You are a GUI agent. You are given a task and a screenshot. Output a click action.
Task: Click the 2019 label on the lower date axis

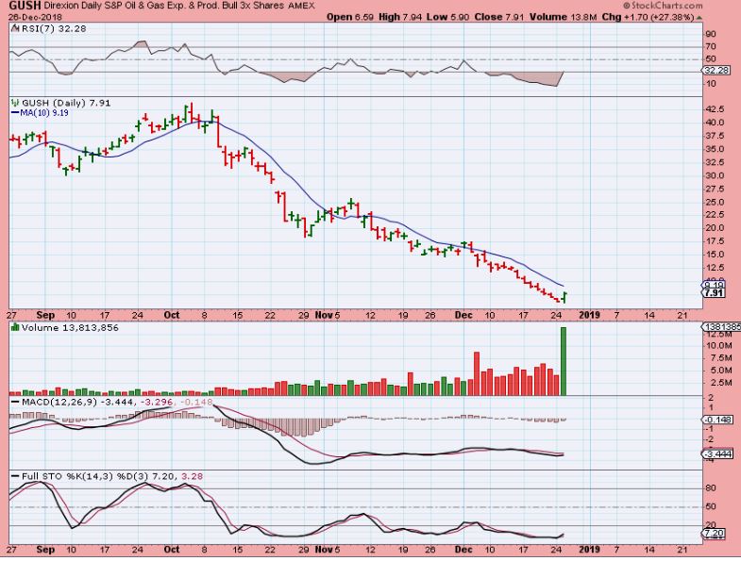[590, 549]
